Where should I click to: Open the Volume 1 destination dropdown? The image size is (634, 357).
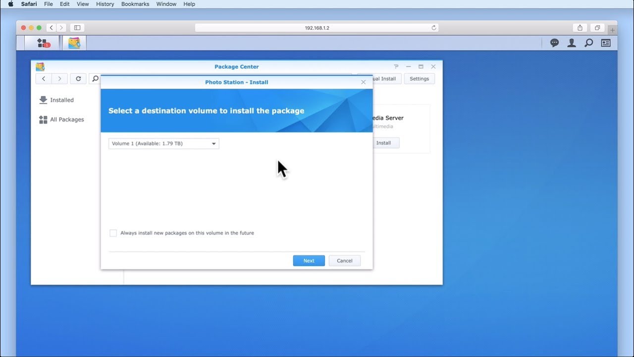(x=164, y=143)
